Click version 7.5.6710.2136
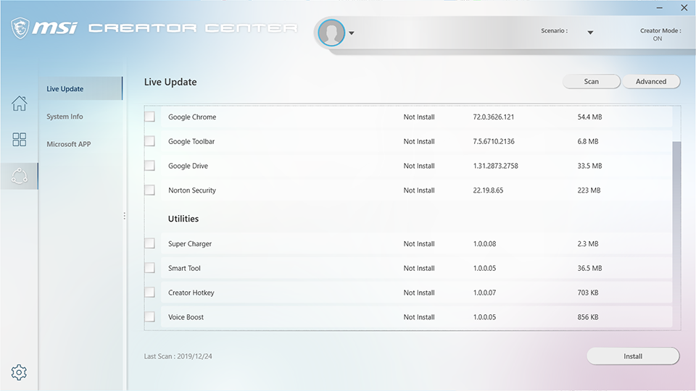 click(x=494, y=141)
